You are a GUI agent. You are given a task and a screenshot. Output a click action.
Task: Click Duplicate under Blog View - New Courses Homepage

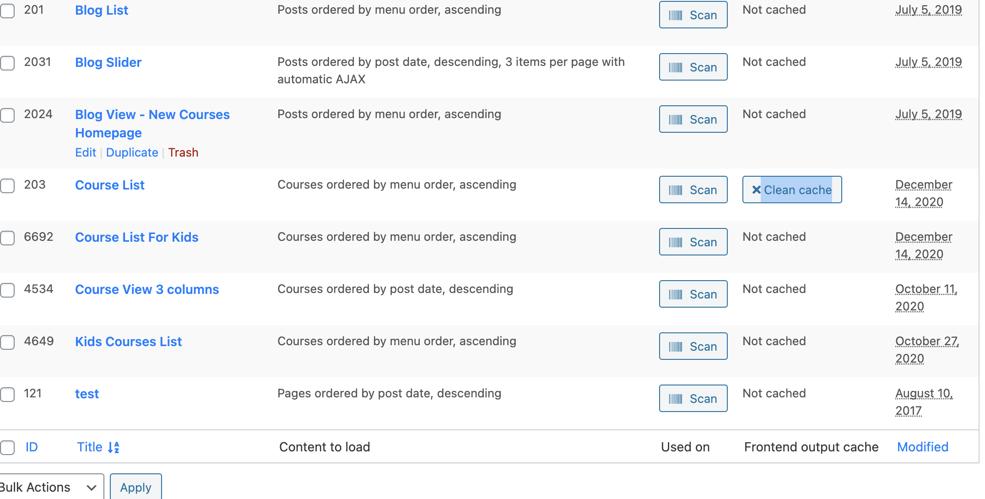click(x=132, y=152)
